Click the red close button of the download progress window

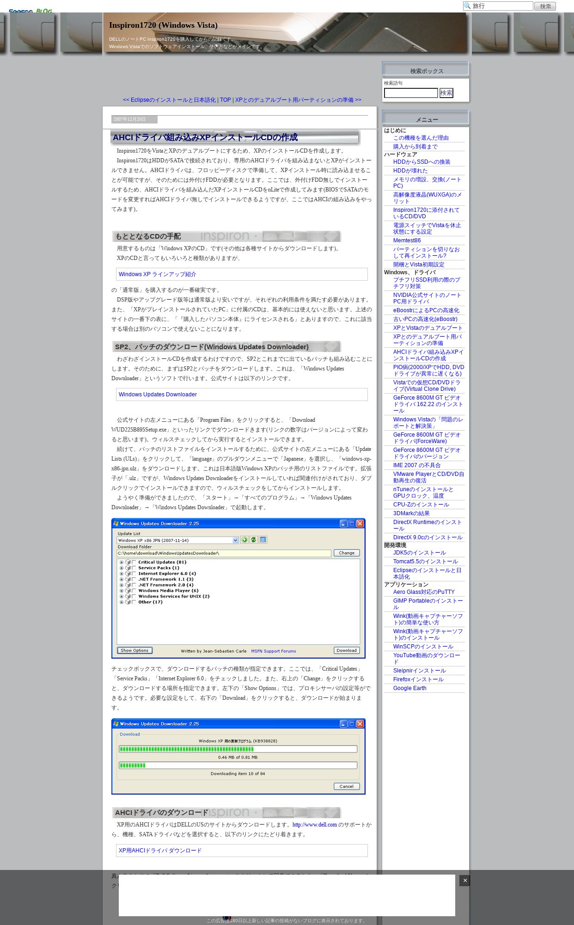[x=360, y=724]
